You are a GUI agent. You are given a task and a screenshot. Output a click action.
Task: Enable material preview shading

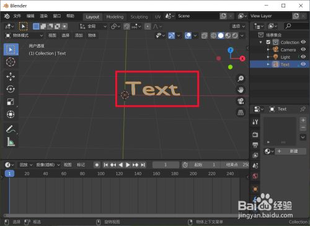pyautogui.click(x=228, y=36)
